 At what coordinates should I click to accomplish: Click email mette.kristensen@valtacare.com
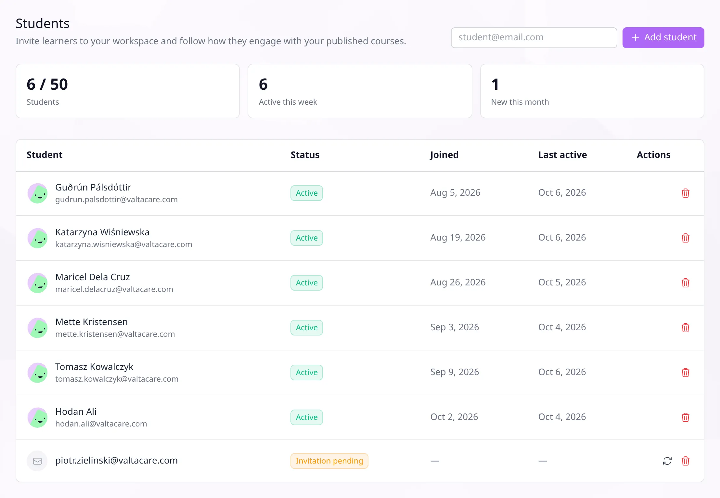click(x=115, y=334)
